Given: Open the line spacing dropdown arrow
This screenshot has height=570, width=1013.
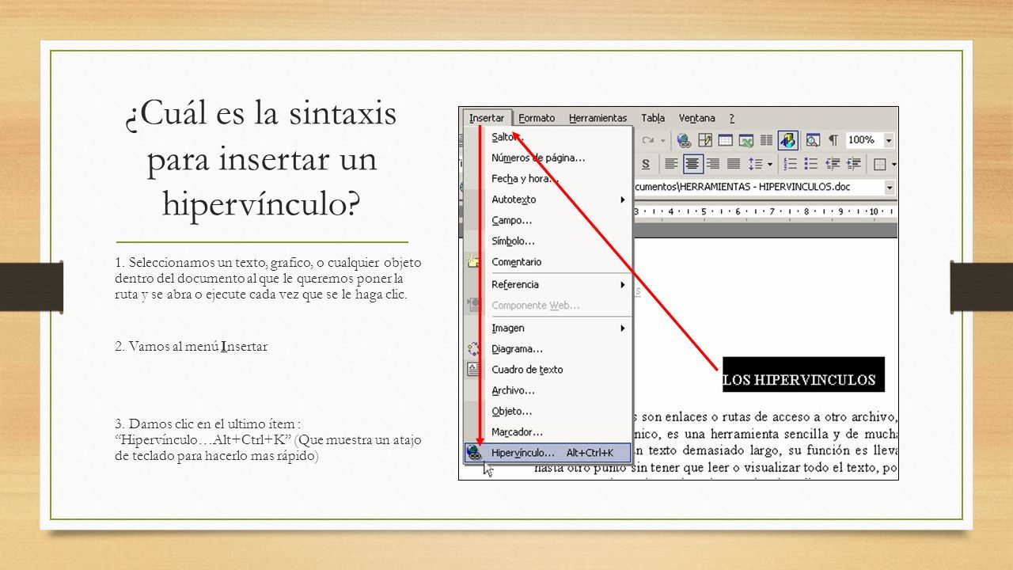Looking at the screenshot, I should click(x=768, y=164).
